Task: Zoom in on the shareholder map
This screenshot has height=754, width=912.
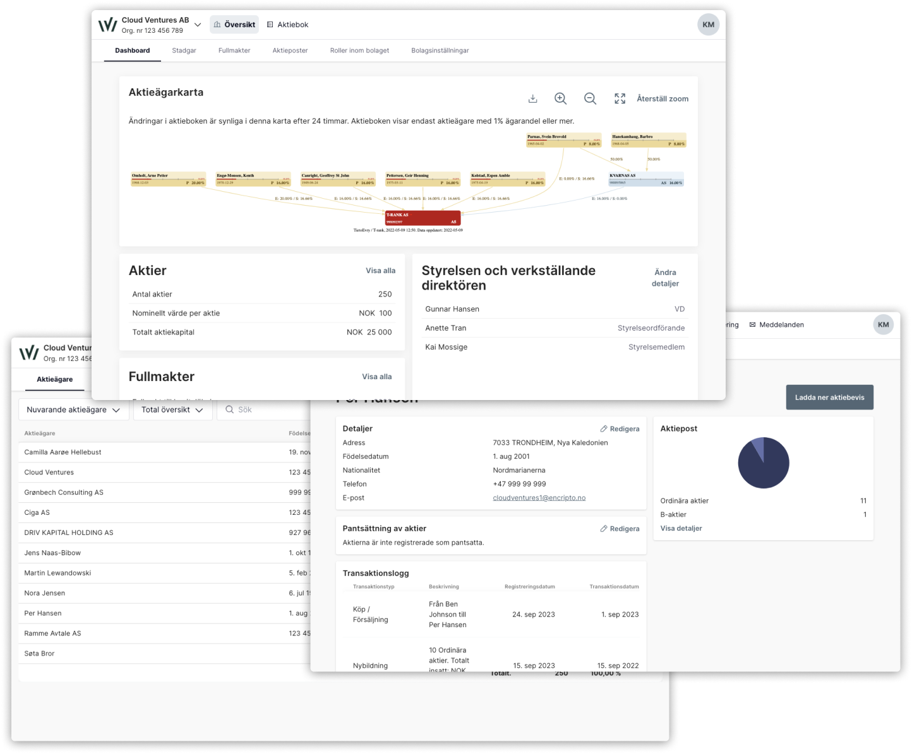Action: (560, 98)
